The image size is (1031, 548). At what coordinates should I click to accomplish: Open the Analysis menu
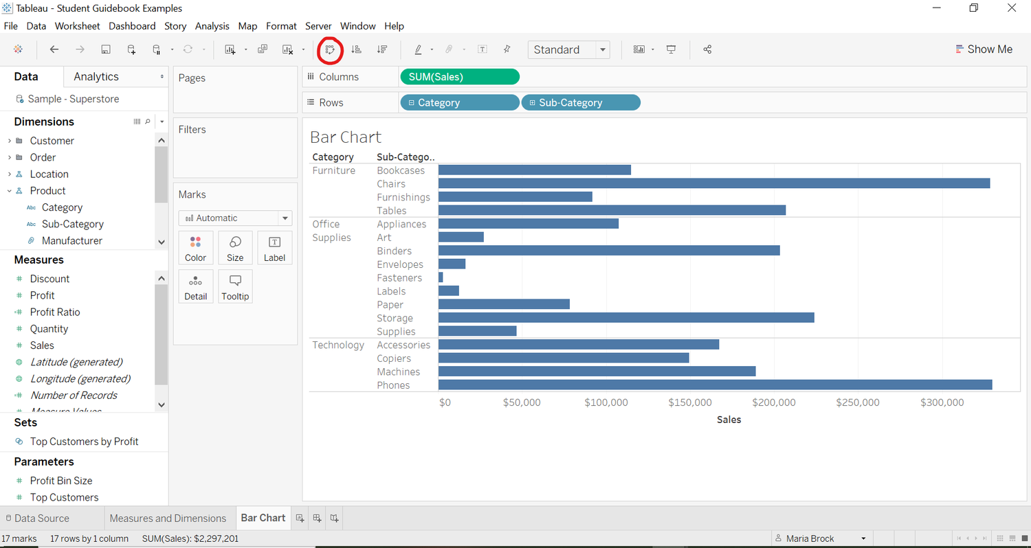212,26
